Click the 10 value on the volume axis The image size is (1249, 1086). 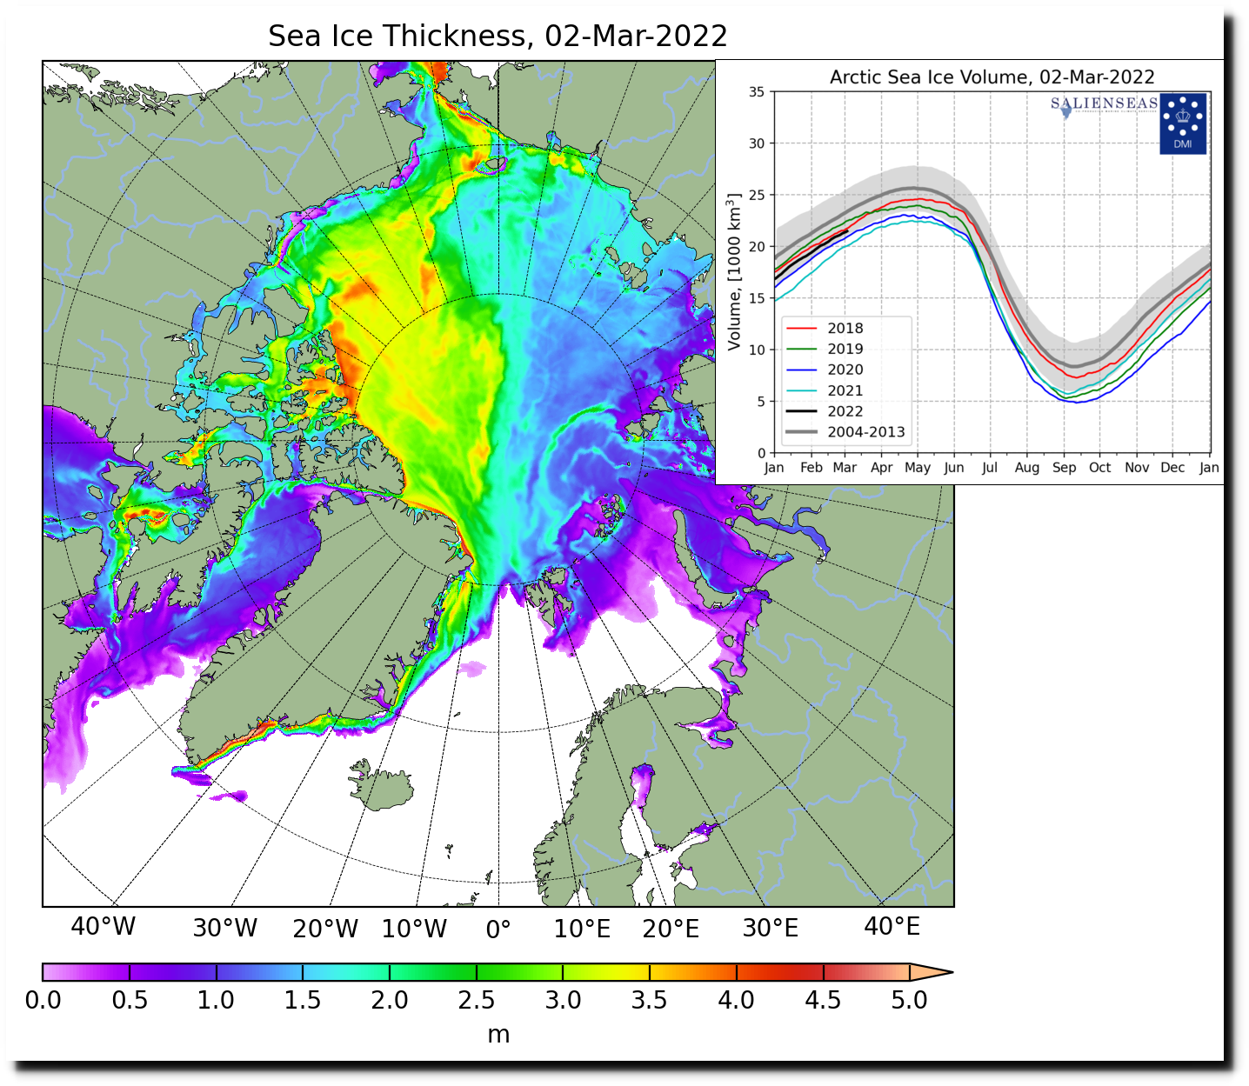tap(757, 350)
